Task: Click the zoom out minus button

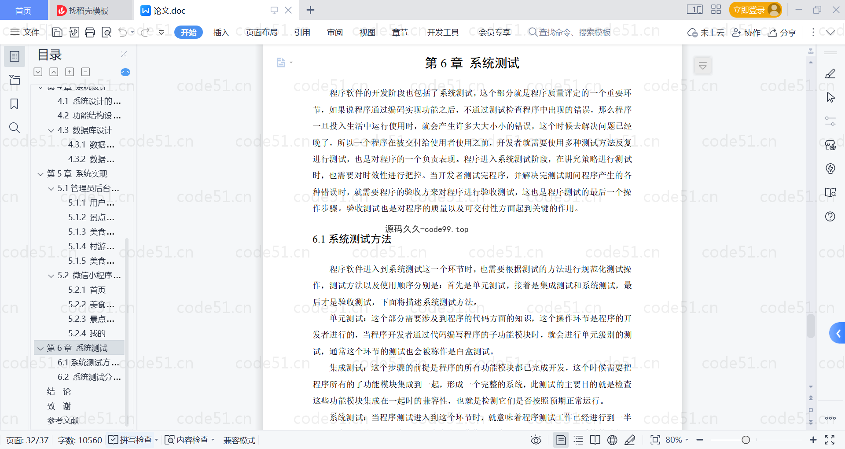Action: pos(700,440)
